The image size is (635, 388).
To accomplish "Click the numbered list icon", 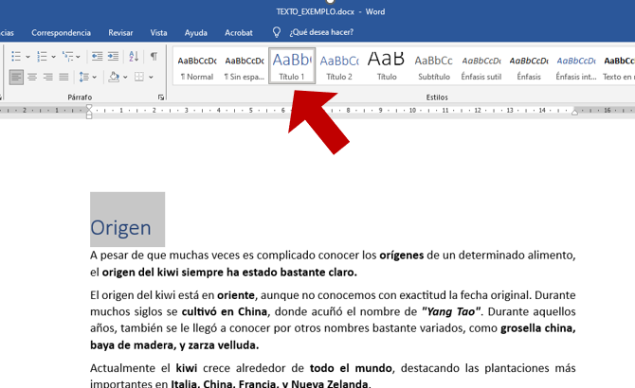I will [x=43, y=57].
